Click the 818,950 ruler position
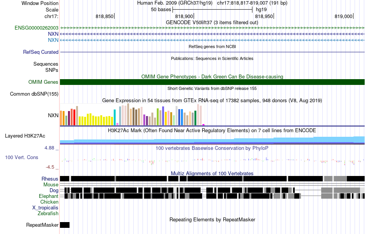Image resolution: width=365 pixels, height=234 pixels. click(264, 16)
